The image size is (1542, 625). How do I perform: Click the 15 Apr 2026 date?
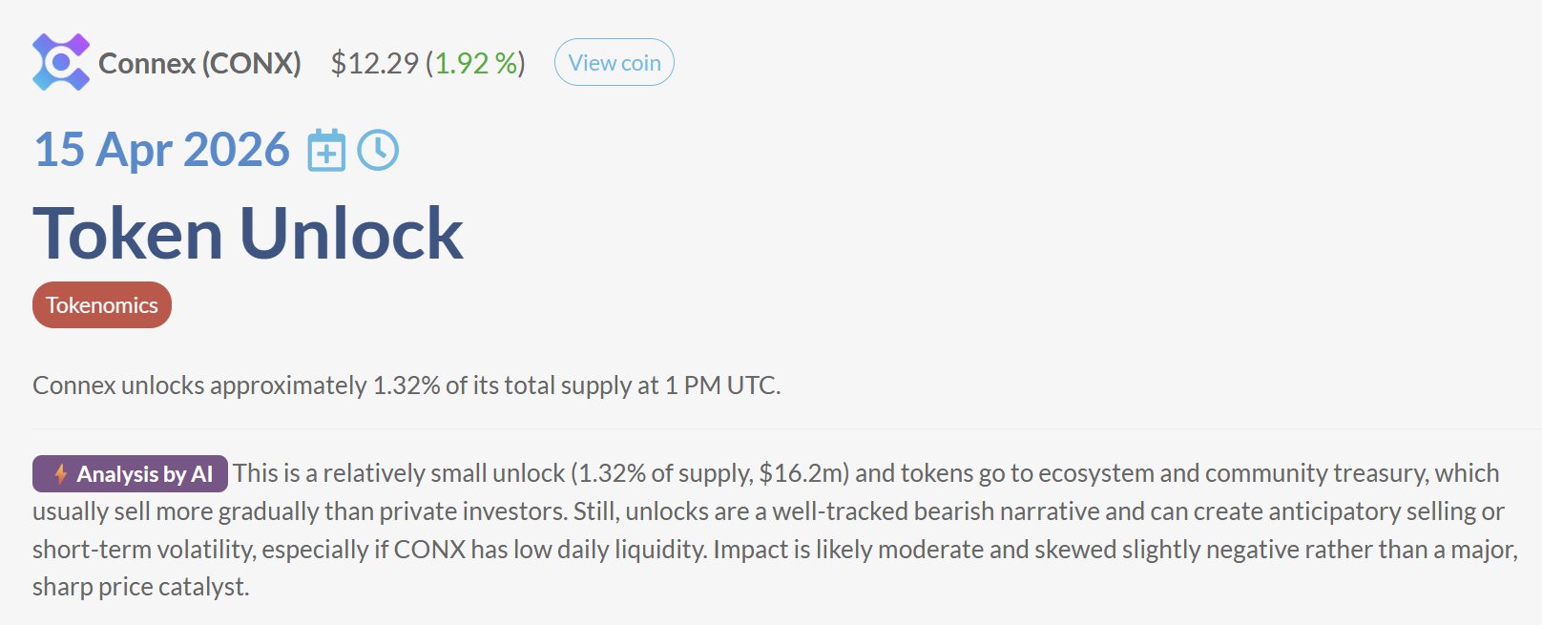pyautogui.click(x=161, y=150)
